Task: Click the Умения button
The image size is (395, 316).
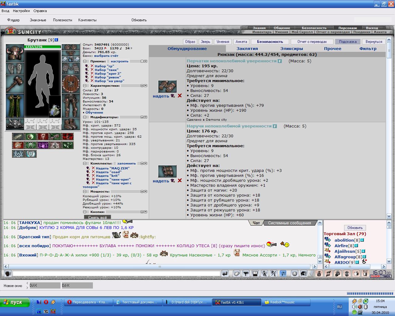Action: [x=223, y=42]
